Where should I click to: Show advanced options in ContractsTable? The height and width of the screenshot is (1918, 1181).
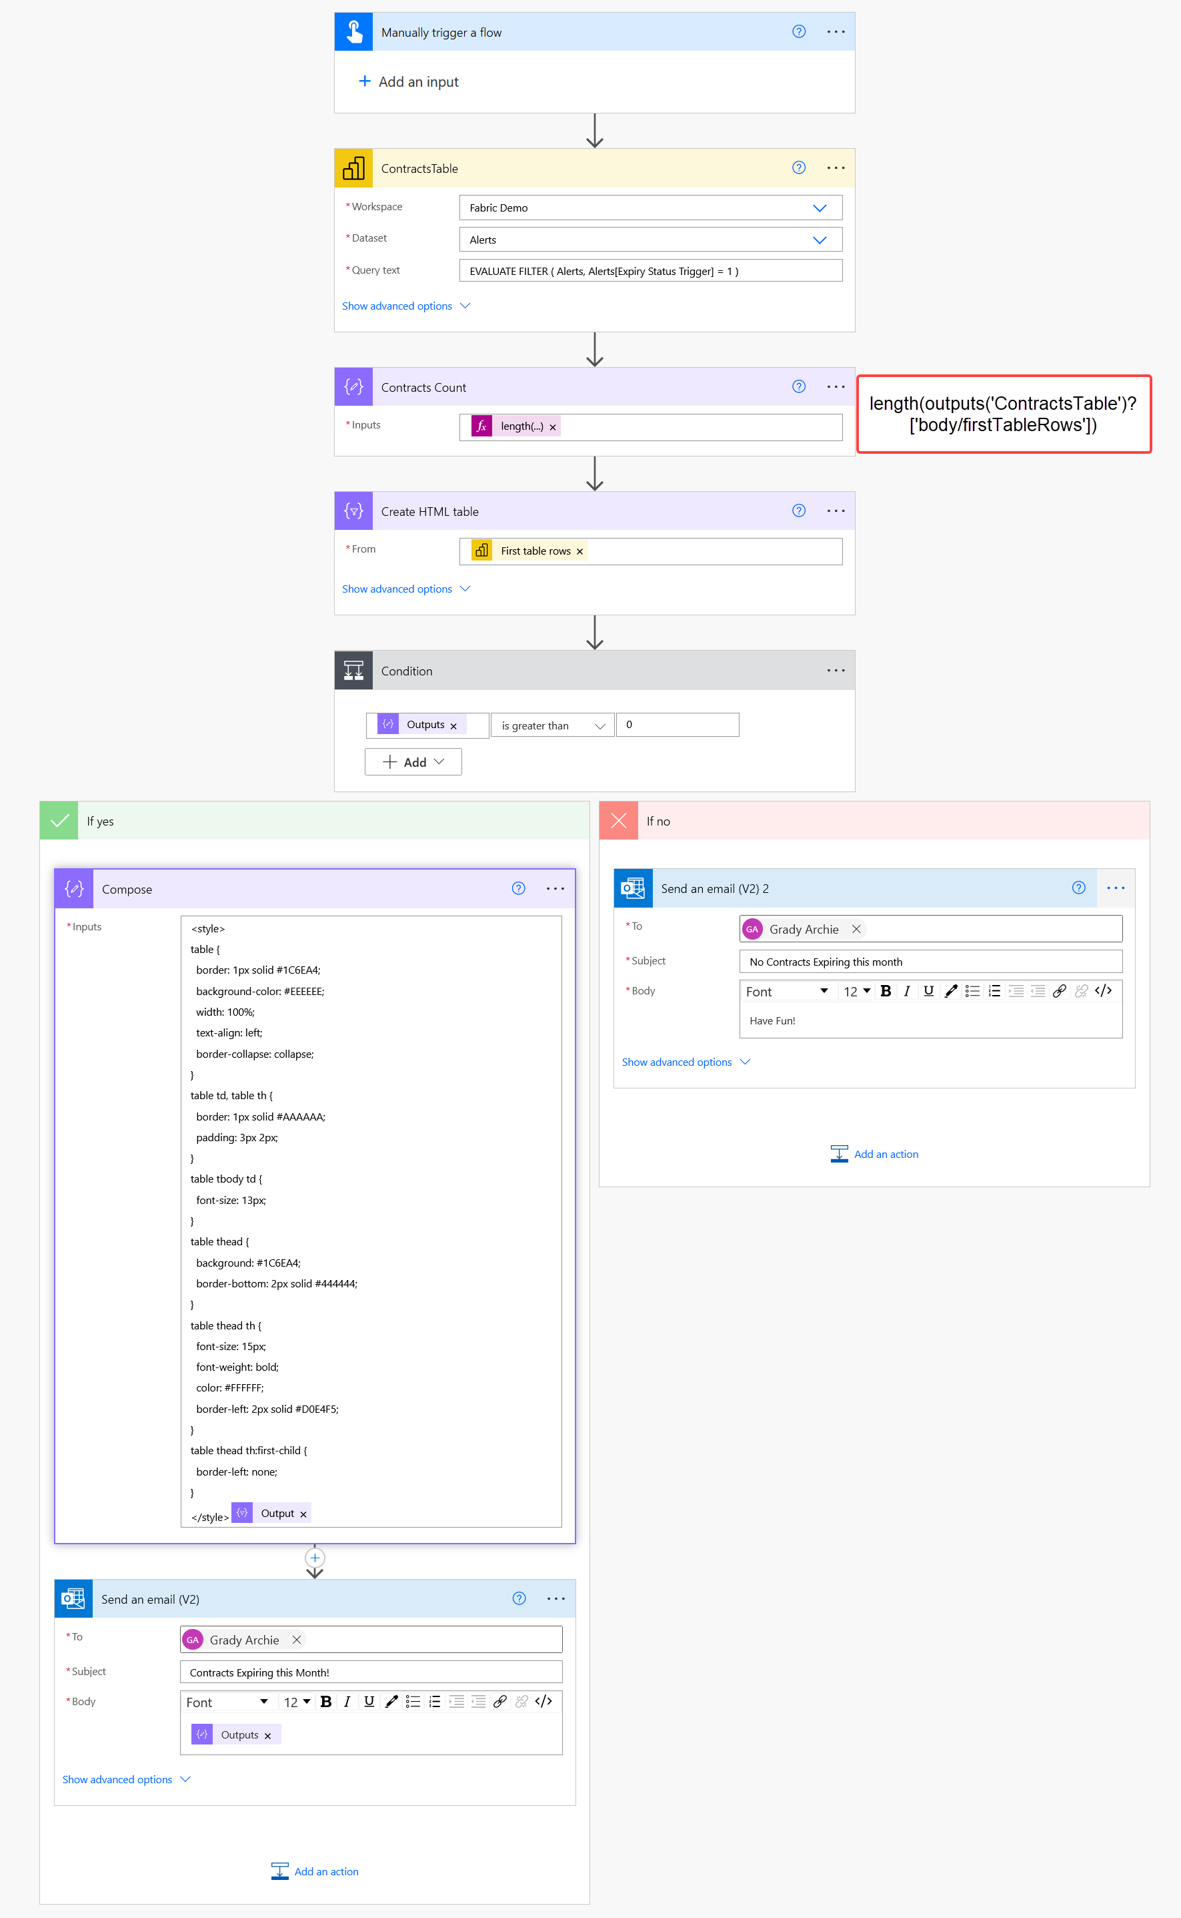pyautogui.click(x=405, y=306)
